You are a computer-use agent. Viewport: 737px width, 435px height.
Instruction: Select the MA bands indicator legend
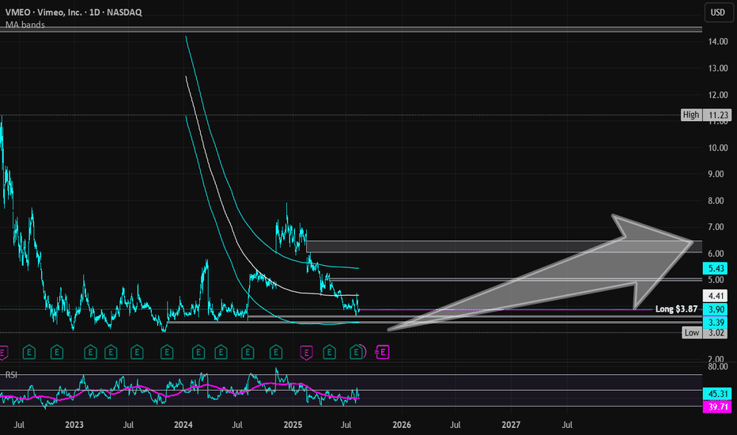[25, 25]
